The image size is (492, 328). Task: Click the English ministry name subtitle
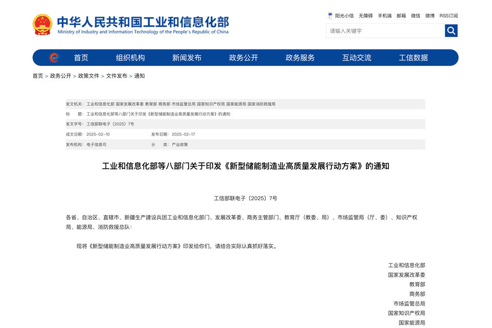point(143,32)
